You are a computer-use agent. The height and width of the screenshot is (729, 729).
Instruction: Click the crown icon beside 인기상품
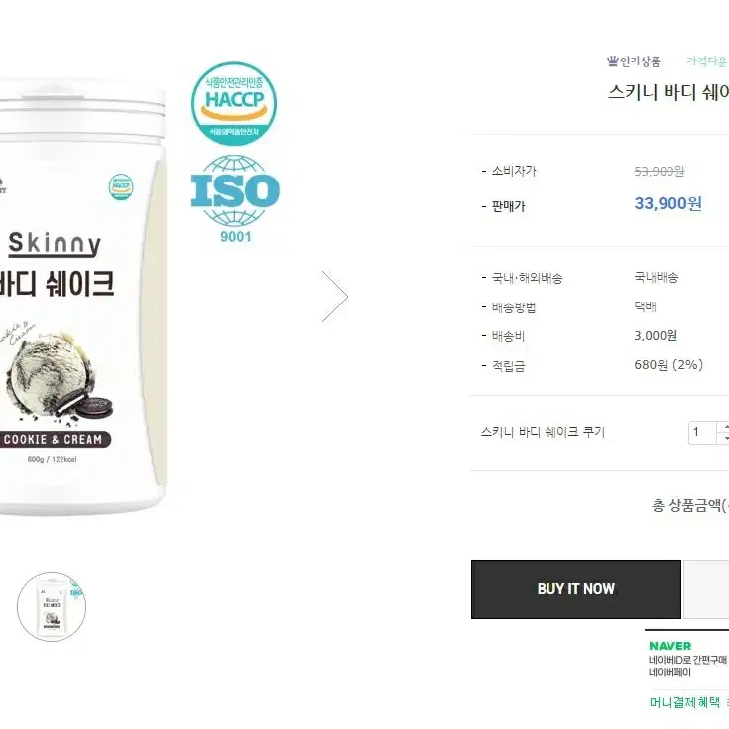click(613, 61)
